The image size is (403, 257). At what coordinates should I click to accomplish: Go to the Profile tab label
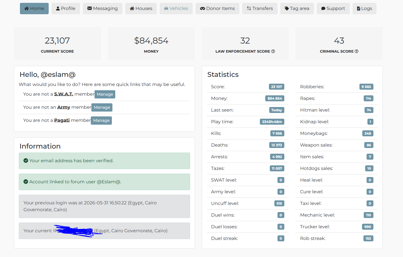(x=68, y=9)
